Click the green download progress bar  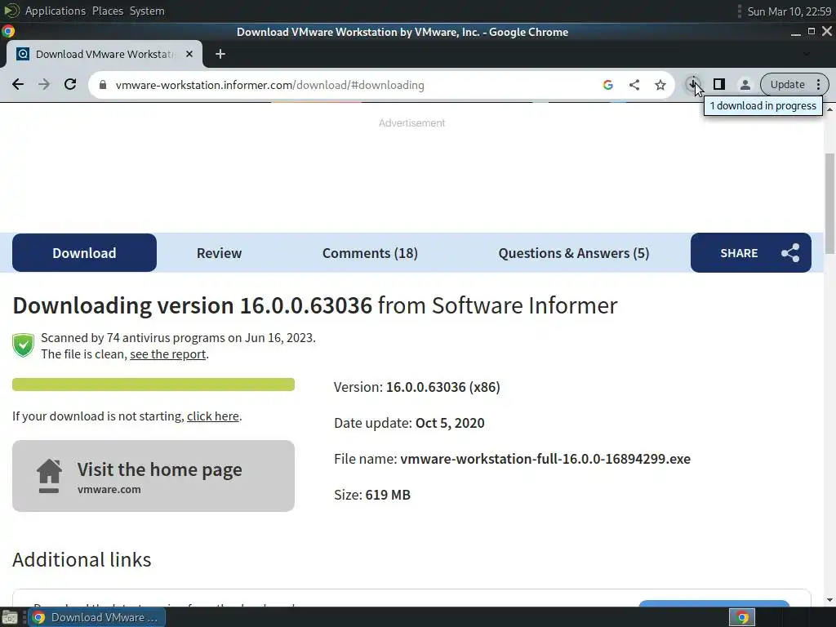153,385
